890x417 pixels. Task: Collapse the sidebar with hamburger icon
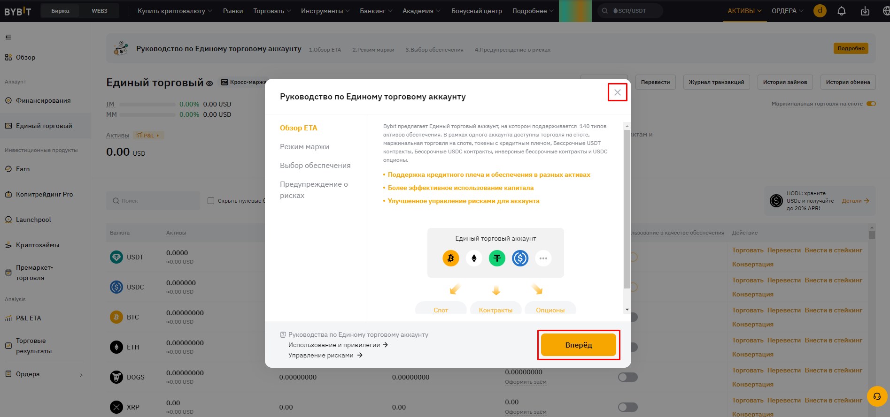point(8,37)
